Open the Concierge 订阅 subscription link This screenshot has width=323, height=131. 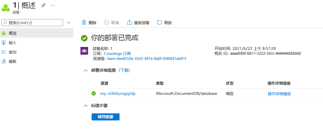117,53
